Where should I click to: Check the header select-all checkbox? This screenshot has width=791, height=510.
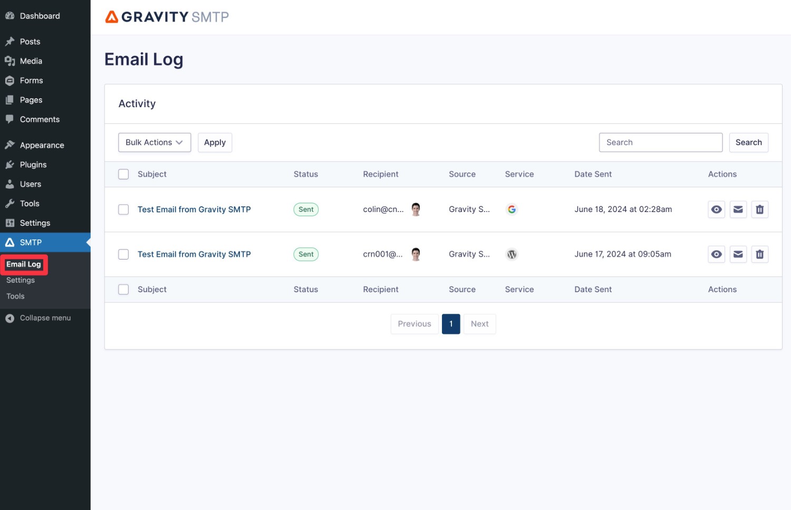123,174
